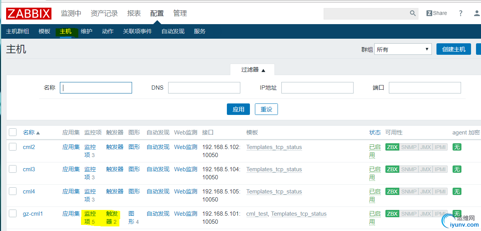Click the SNMP badge in the cml2 row

[x=409, y=147]
